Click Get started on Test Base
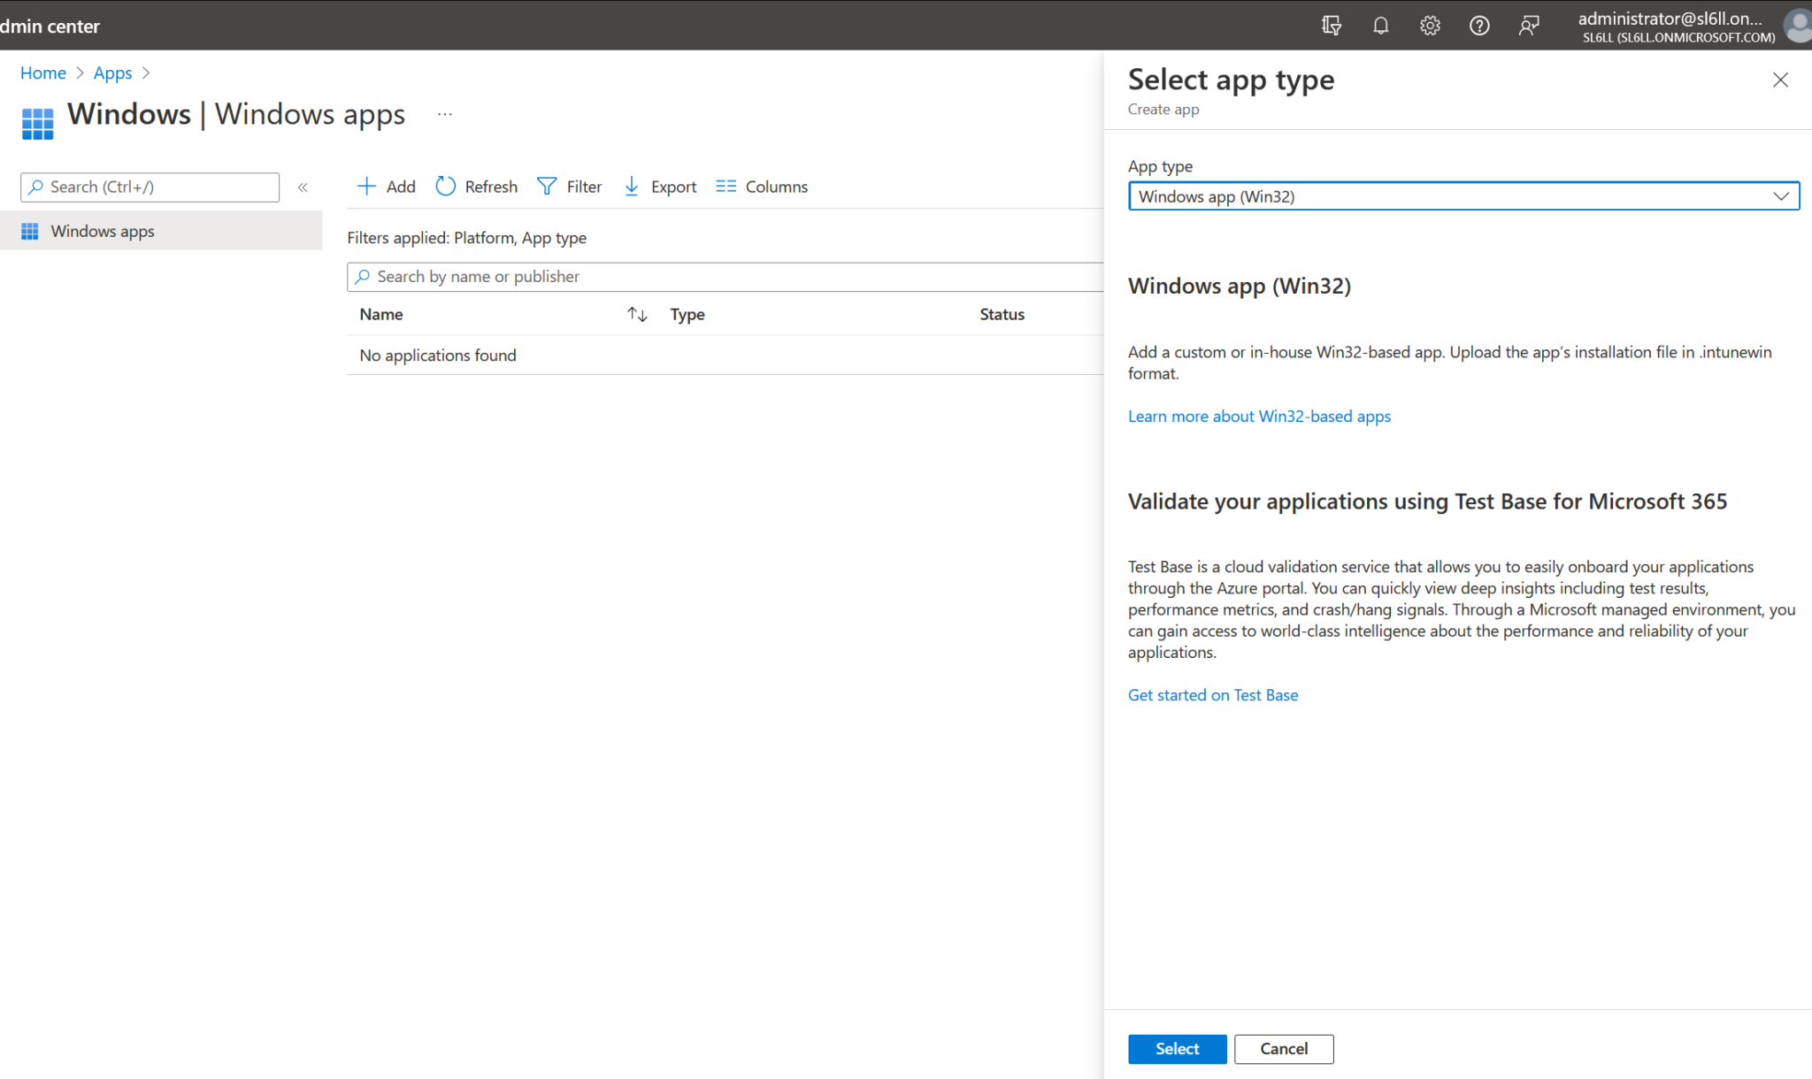1812x1079 pixels. coord(1212,694)
